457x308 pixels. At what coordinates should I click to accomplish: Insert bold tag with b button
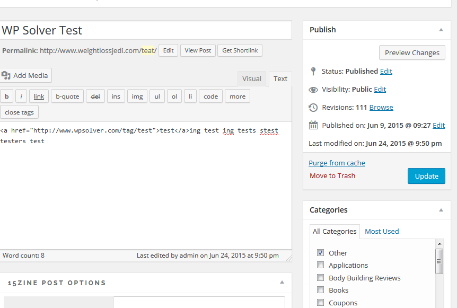coord(7,96)
